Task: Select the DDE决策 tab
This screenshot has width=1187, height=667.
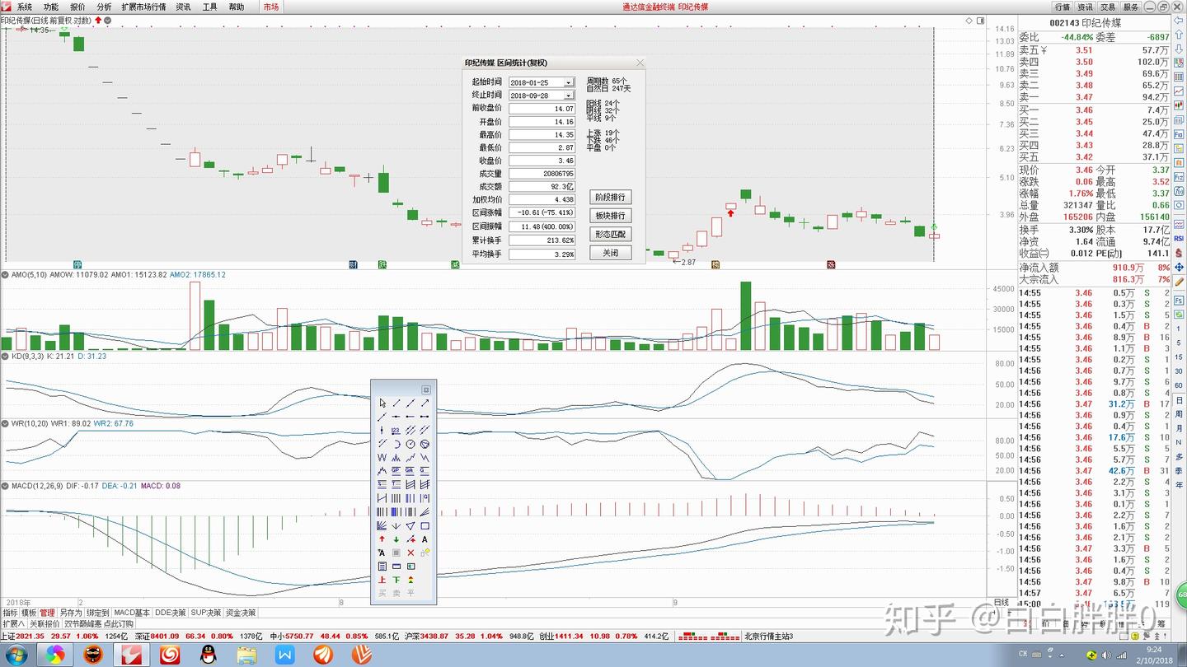Action: click(x=171, y=613)
